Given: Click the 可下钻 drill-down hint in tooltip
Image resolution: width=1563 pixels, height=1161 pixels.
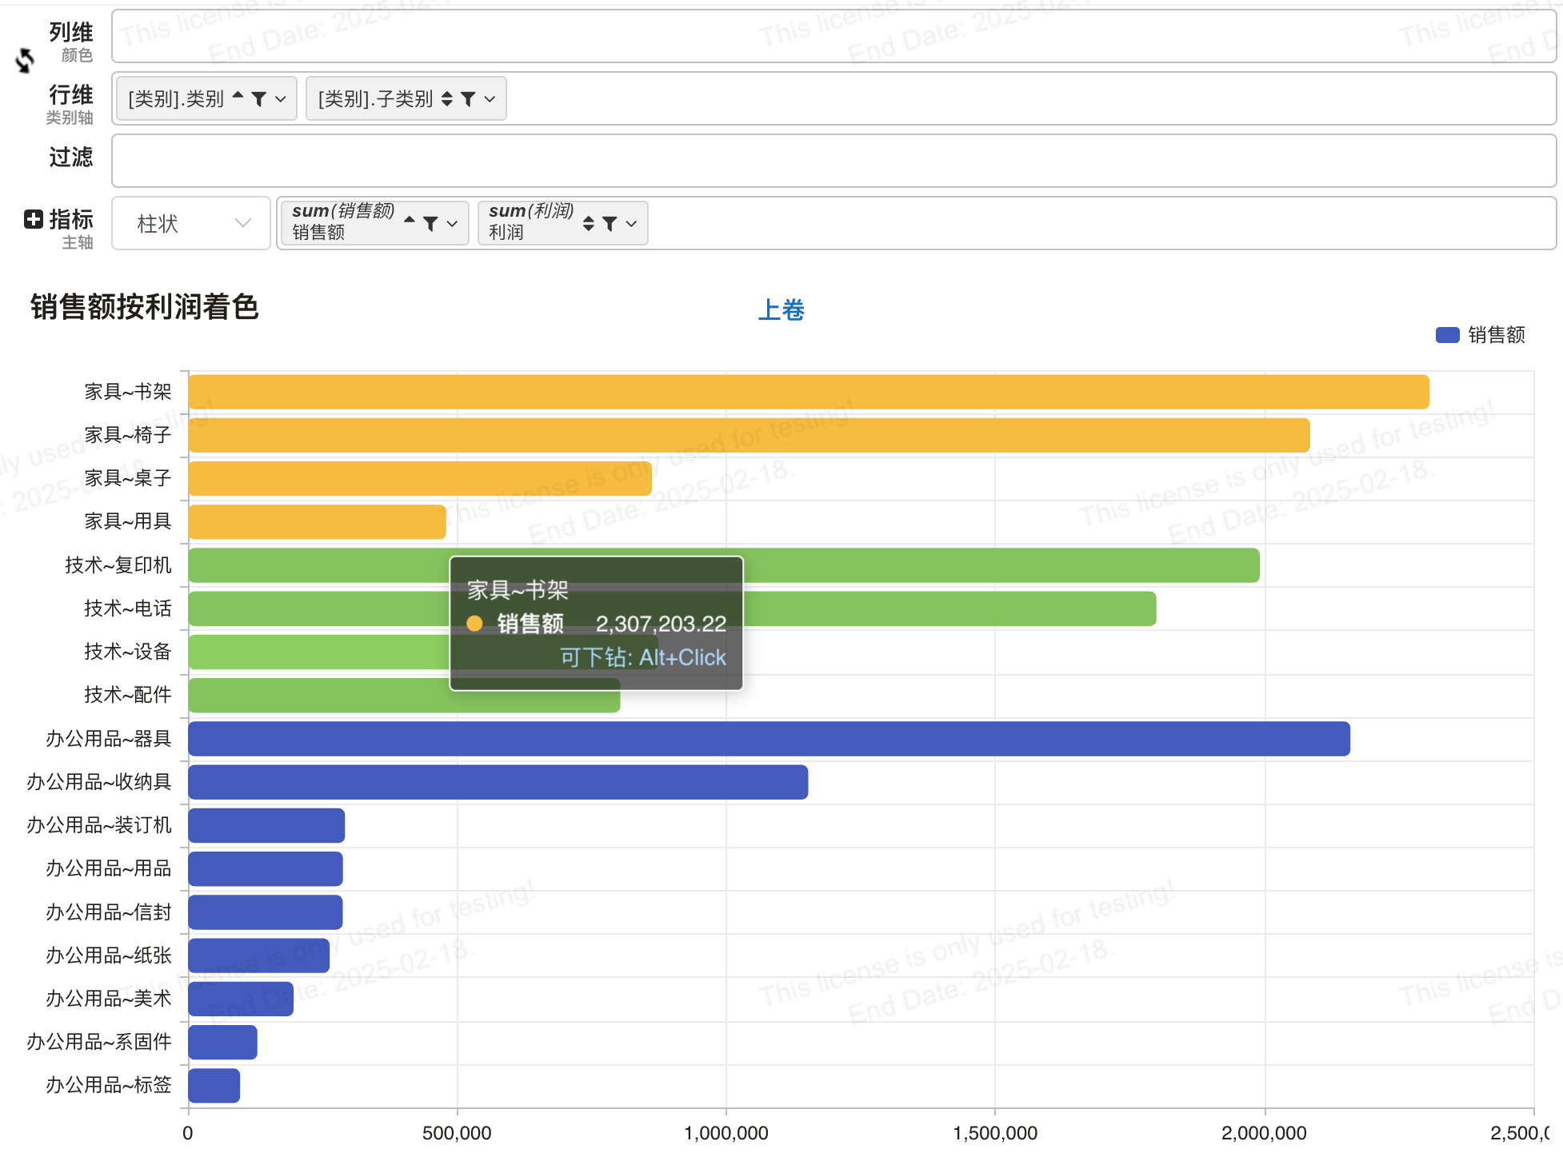Looking at the screenshot, I should point(643,657).
